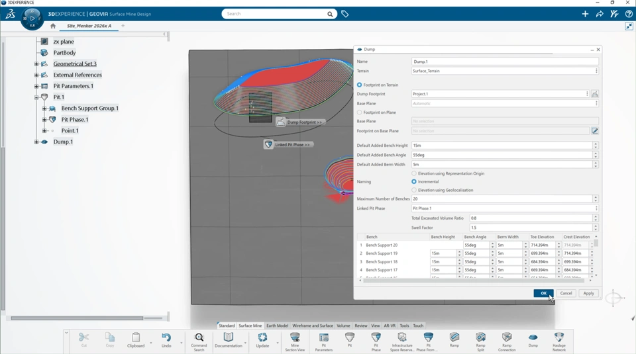Open the Pit Parameters tool
This screenshot has width=636, height=354.
point(324,341)
